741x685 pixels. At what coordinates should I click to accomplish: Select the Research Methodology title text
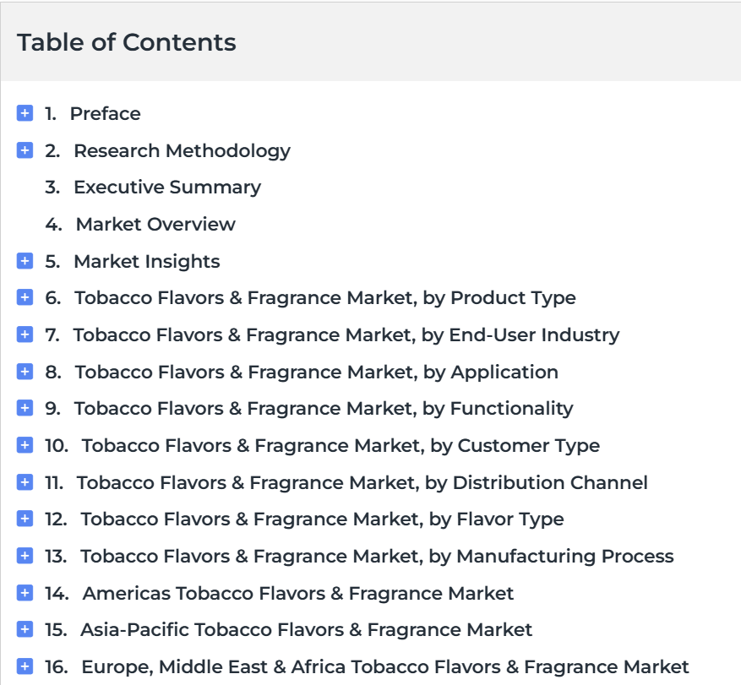pos(182,150)
